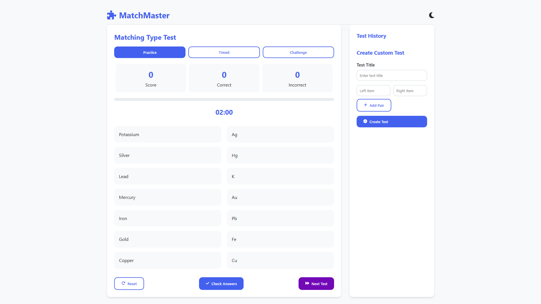This screenshot has height=304, width=541.
Task: Select the Challenge mode tab
Action: coord(298,52)
